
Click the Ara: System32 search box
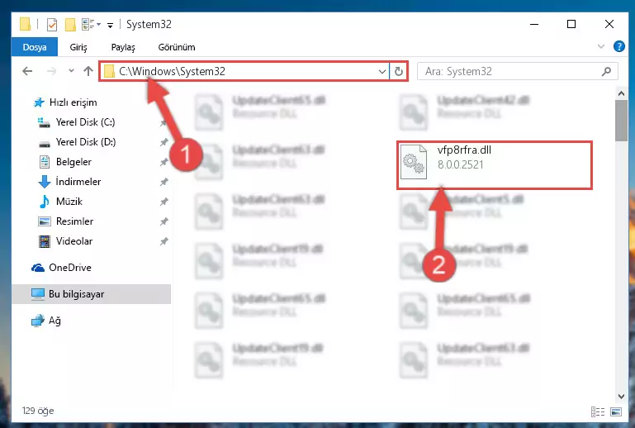[x=517, y=71]
